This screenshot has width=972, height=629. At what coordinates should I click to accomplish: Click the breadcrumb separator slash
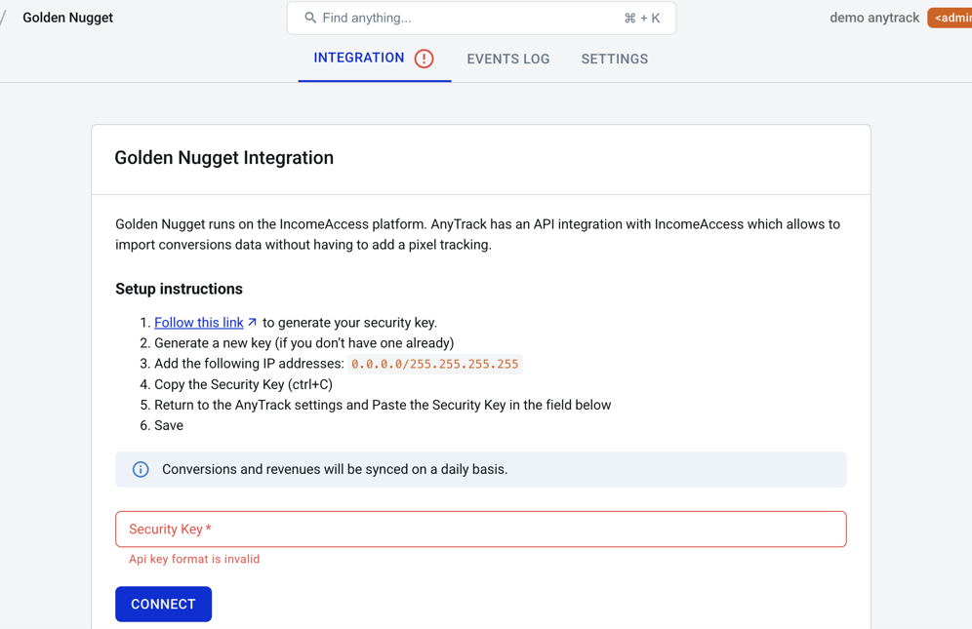[6, 18]
